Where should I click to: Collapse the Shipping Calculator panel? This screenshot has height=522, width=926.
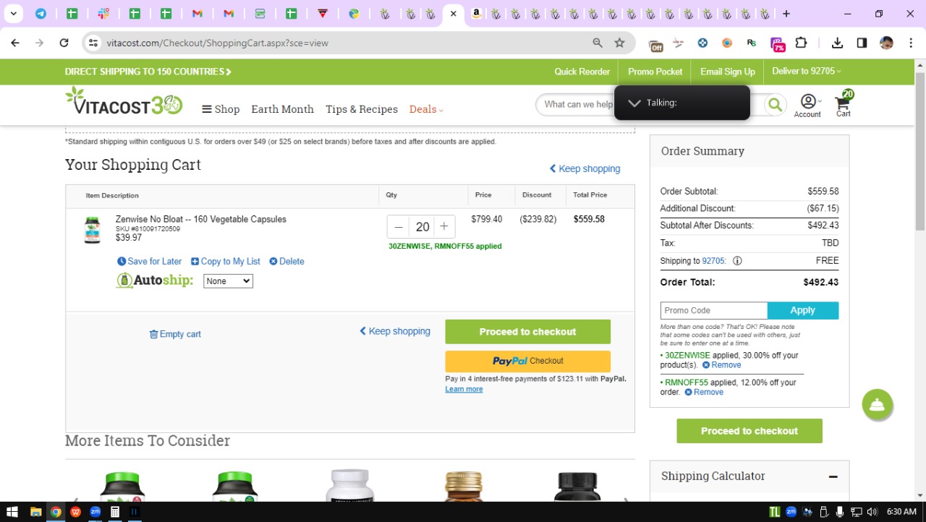coord(833,476)
